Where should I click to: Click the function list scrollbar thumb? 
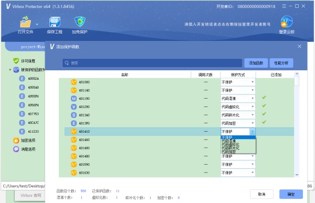point(297,81)
